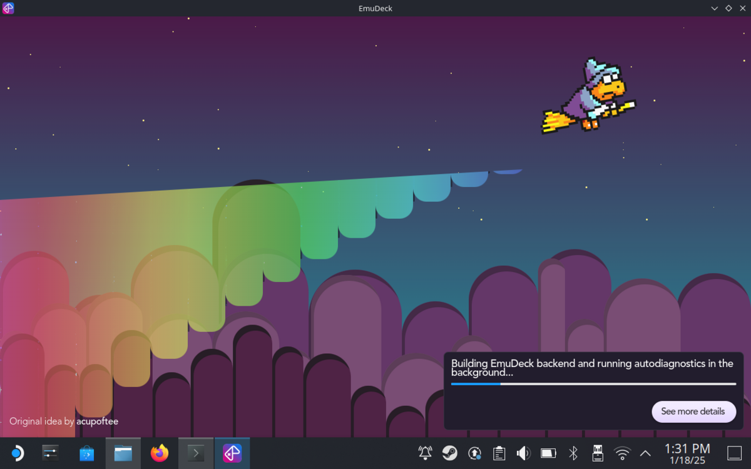Viewport: 751px width, 469px height.
Task: Open the Wi-Fi networks tray icon
Action: click(x=622, y=453)
